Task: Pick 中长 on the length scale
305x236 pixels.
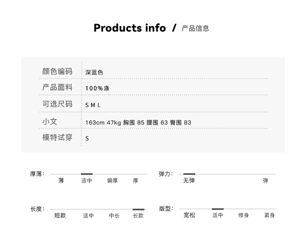Action: tap(114, 216)
